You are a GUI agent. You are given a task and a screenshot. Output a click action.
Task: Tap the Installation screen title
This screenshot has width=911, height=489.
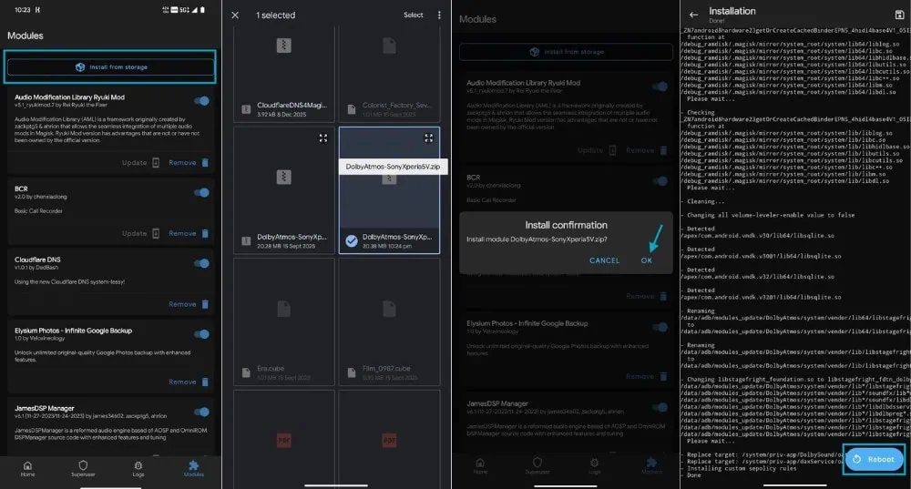[732, 11]
